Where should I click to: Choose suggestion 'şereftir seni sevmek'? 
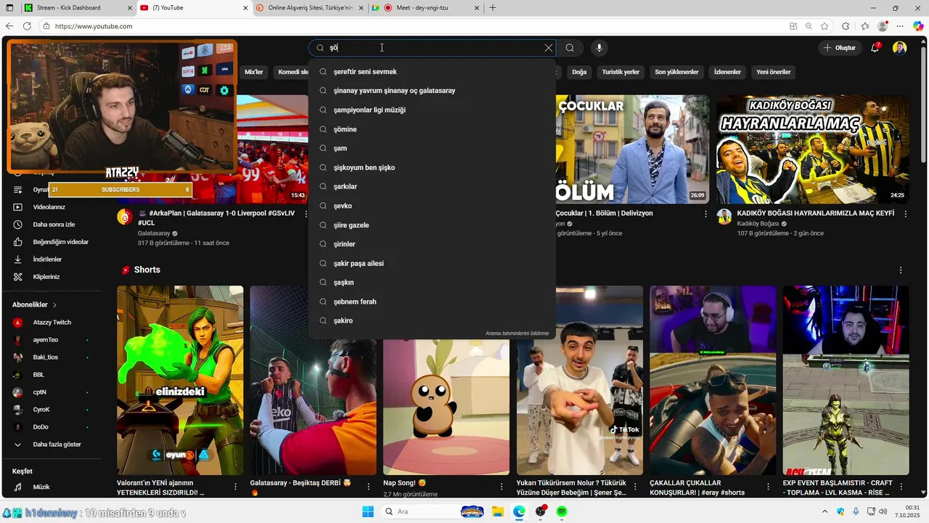coord(432,72)
